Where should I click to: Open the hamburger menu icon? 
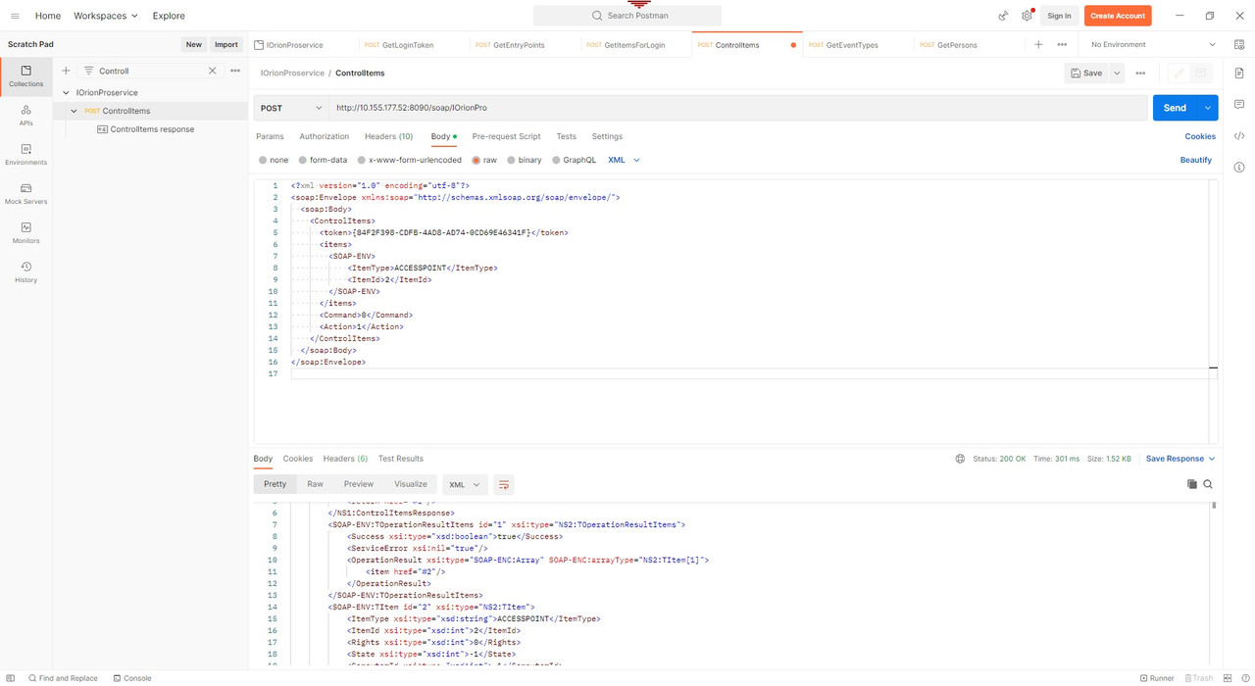tap(15, 16)
